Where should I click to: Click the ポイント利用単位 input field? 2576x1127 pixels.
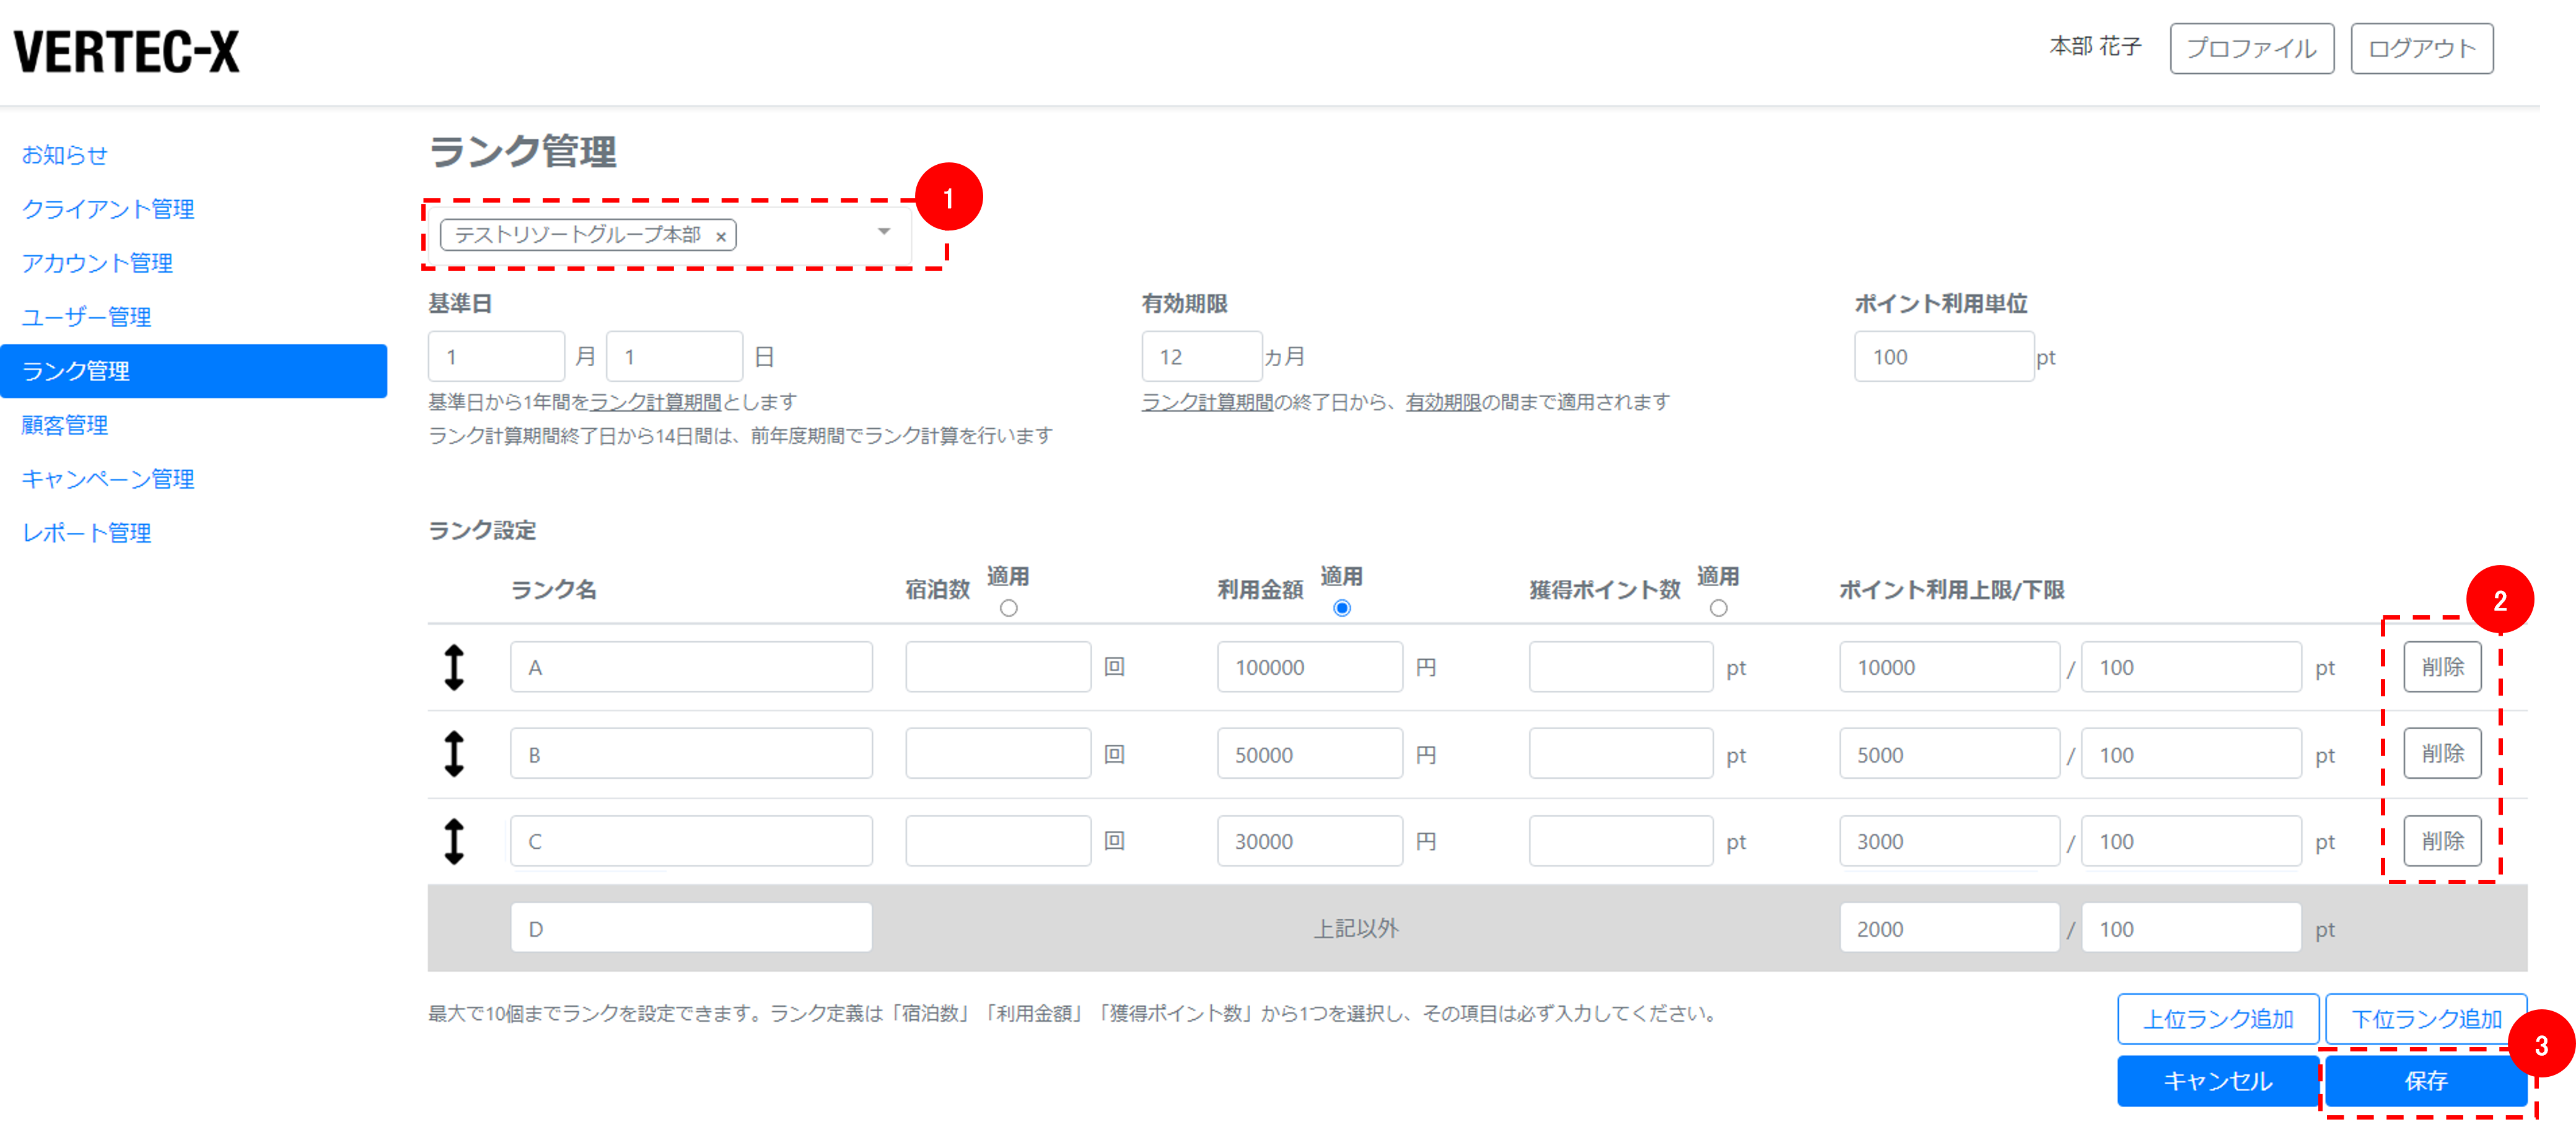click(1943, 357)
